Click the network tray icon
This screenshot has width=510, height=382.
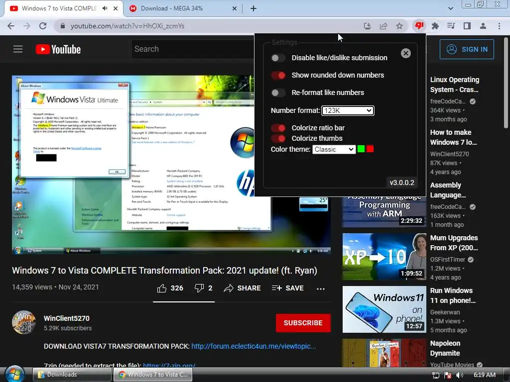click(436, 375)
